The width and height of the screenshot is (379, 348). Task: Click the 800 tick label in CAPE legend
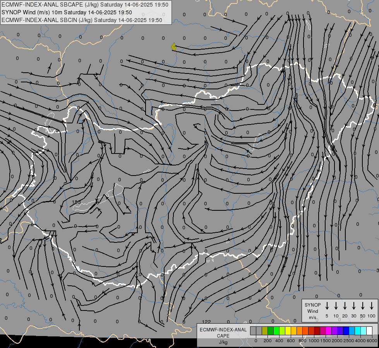click(302, 341)
